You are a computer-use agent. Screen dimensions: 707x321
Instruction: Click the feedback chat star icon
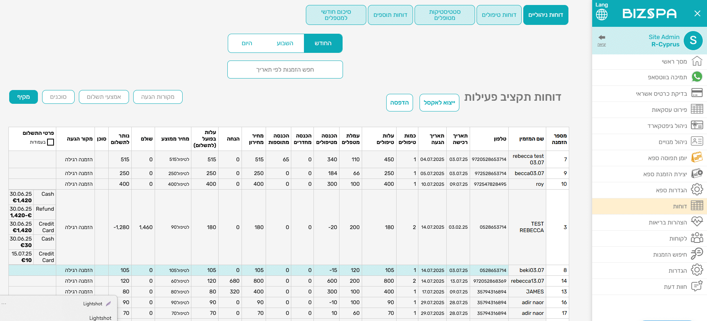[697, 286]
